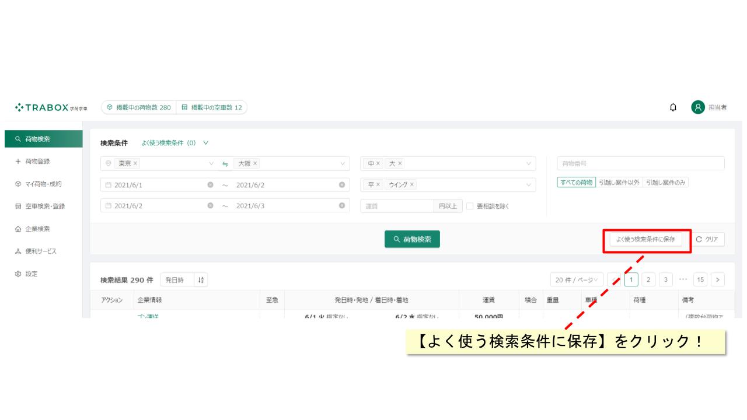Open the 大阪 destination dropdown
The image size is (747, 420).
coord(343,164)
